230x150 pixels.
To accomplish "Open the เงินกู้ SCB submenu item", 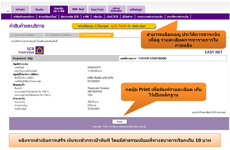I will click(112, 17).
